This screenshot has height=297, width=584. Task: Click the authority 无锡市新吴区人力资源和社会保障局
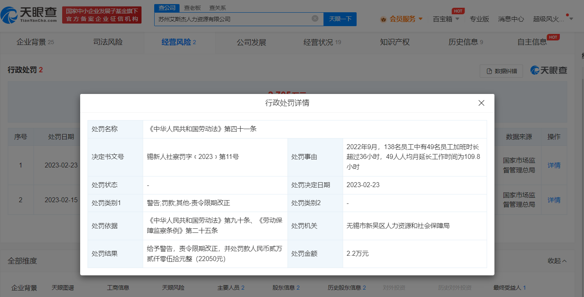click(398, 226)
